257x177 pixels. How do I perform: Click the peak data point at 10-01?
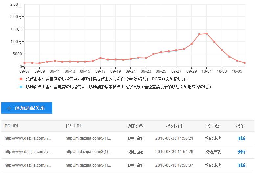click(x=207, y=34)
